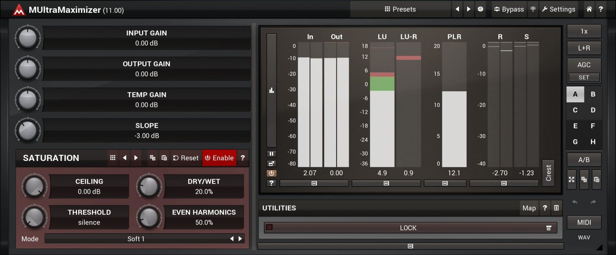Click the Slope -3.00 dB value field
This screenshot has width=616, height=255.
(x=146, y=130)
